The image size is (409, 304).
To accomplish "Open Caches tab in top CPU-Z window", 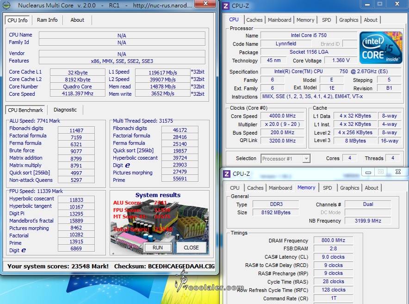I will click(254, 20).
